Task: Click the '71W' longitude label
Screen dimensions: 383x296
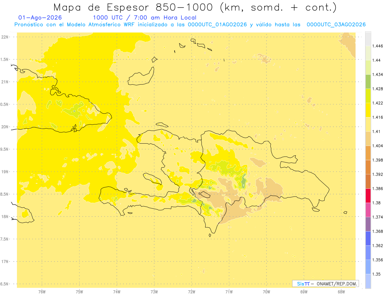Action: point(229,292)
